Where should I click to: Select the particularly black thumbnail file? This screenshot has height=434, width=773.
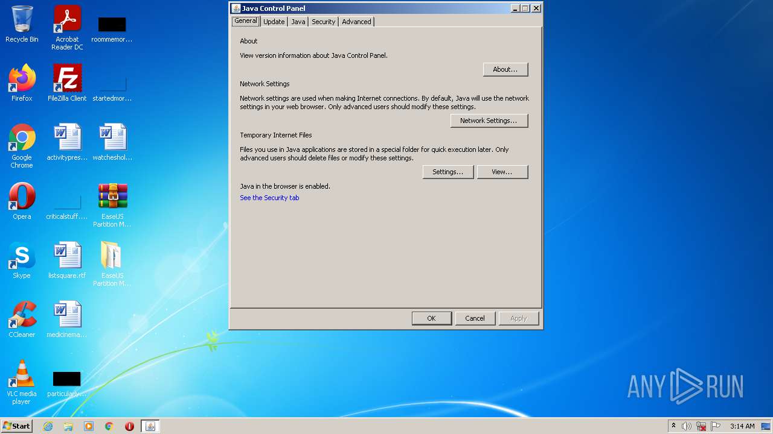point(67,384)
